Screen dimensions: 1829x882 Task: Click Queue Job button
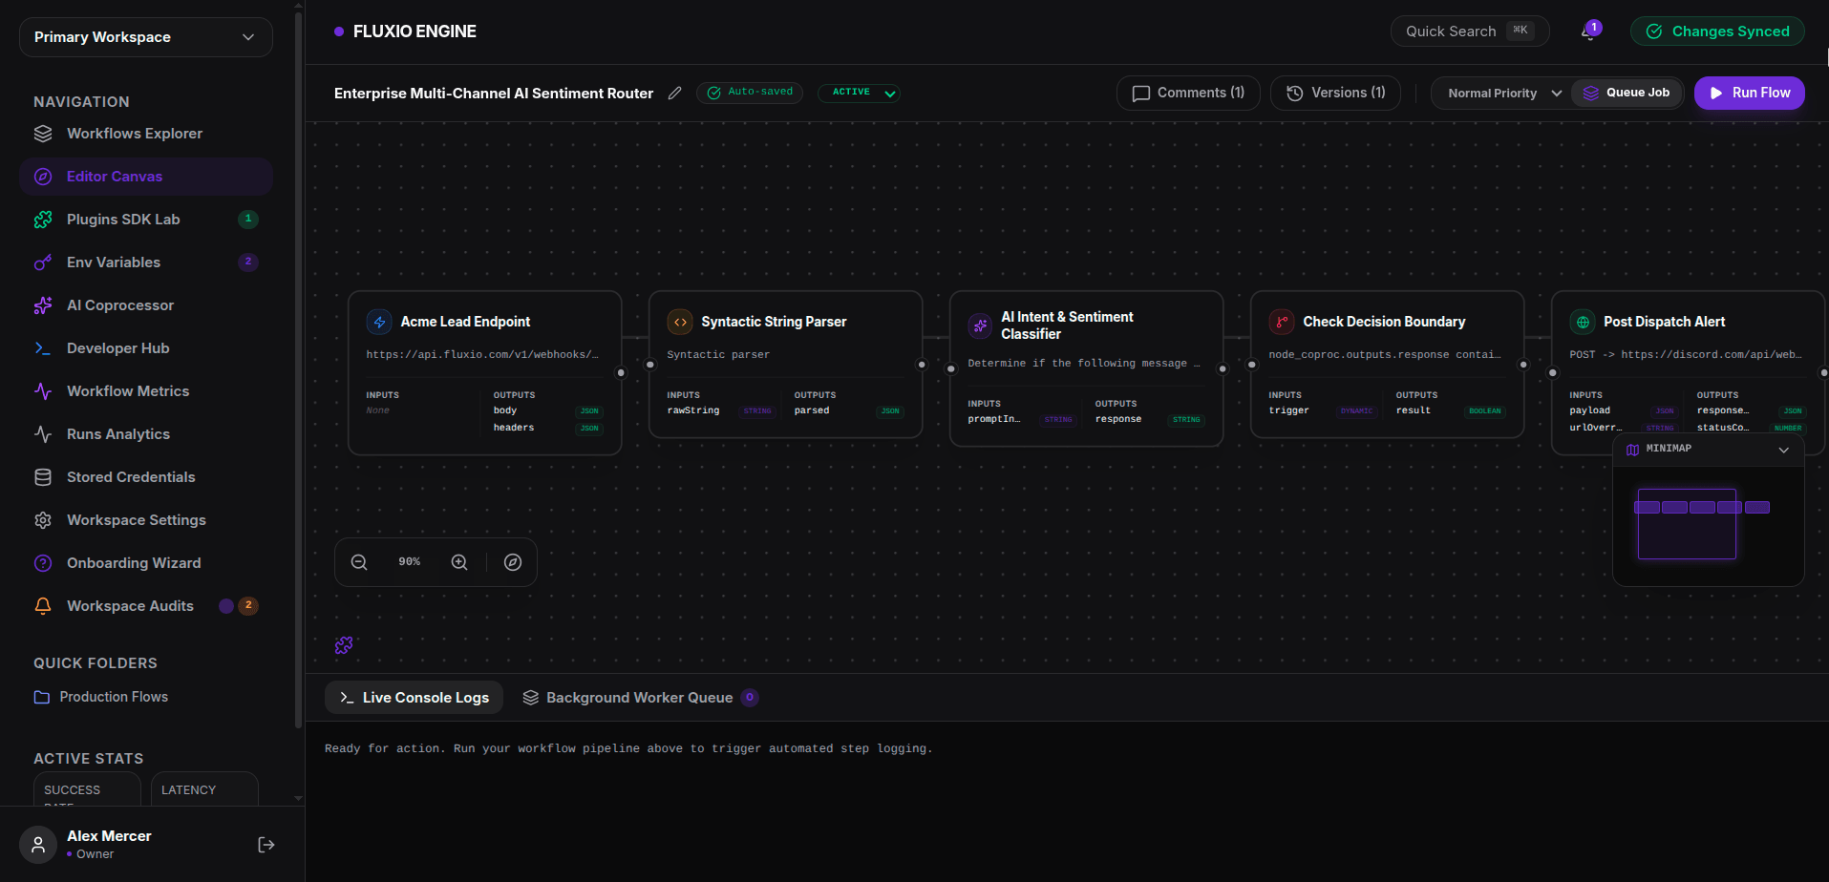pyautogui.click(x=1627, y=93)
